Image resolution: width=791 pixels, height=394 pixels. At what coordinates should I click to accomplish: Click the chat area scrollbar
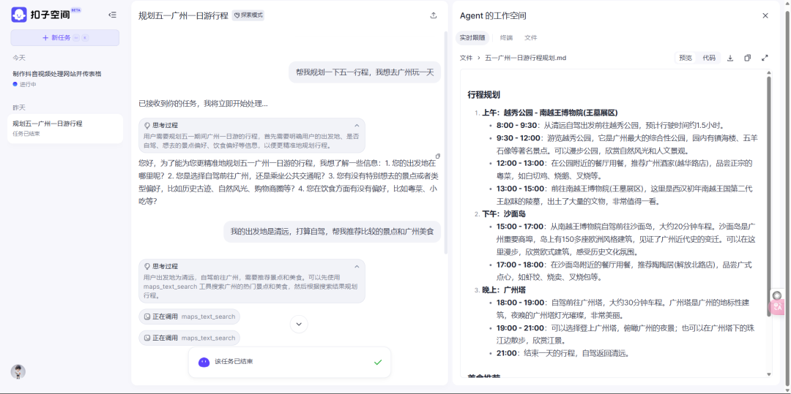tap(445, 143)
